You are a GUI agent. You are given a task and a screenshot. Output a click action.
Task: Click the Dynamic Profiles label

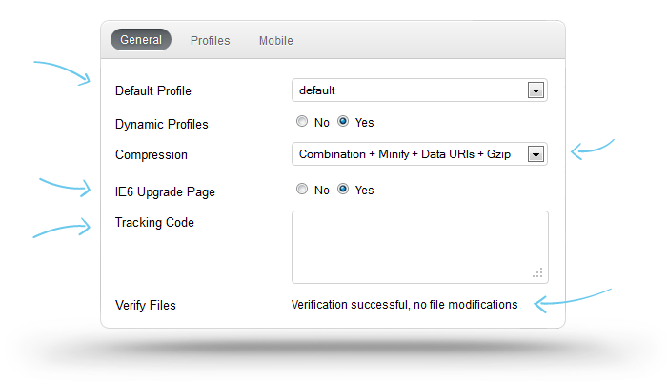(x=161, y=124)
